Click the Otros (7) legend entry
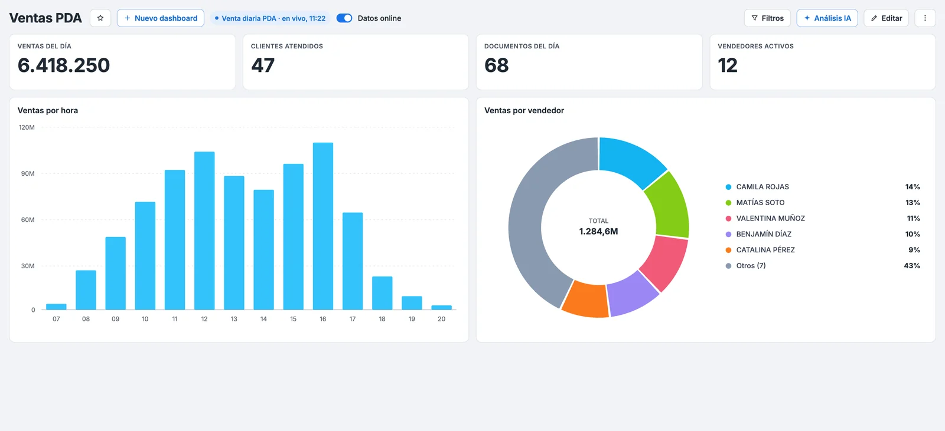 (x=822, y=266)
